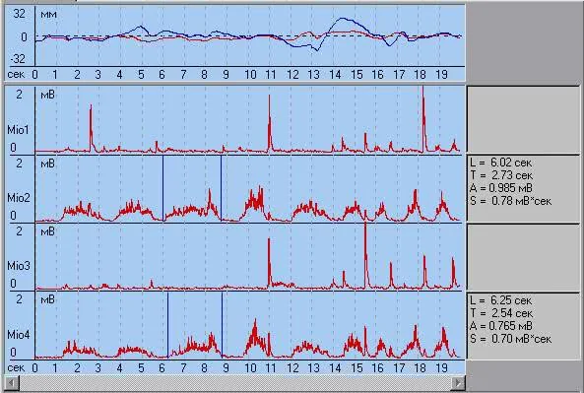The image size is (584, 393).
Task: Click the T = 2.54 сек value
Action: tap(501, 313)
